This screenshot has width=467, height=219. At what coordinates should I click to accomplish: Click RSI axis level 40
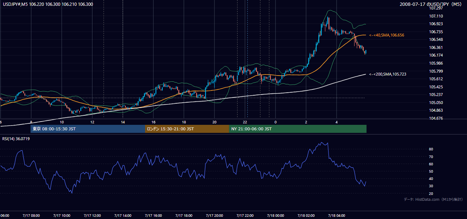coord(431,178)
